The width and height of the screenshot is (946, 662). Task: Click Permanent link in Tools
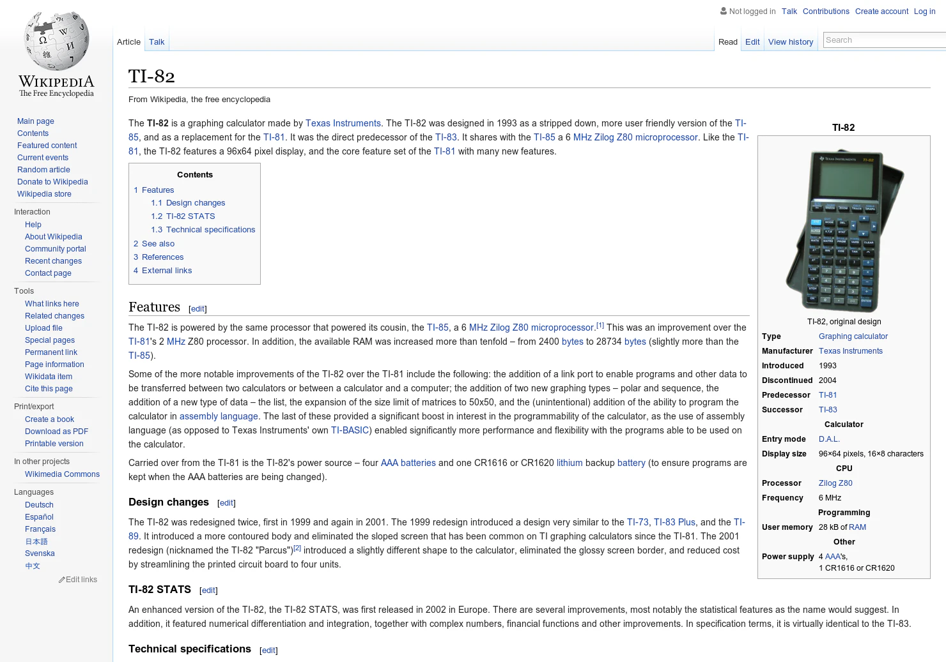tap(51, 352)
